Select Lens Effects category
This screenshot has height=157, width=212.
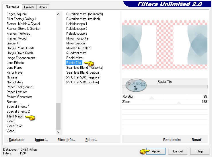click(15, 63)
